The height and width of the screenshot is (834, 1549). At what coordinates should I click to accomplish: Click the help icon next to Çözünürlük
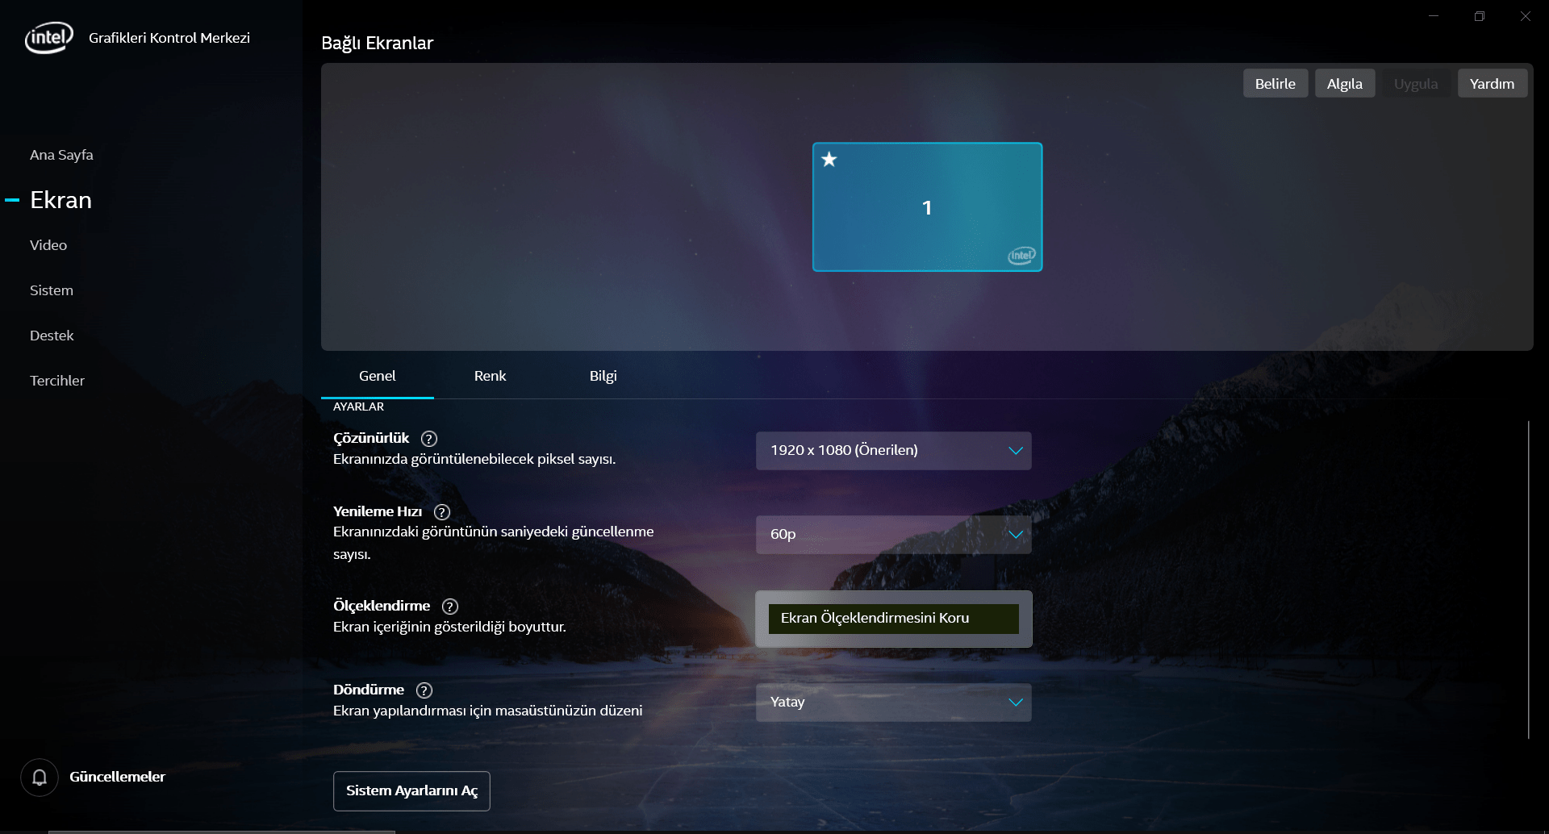[x=429, y=439]
